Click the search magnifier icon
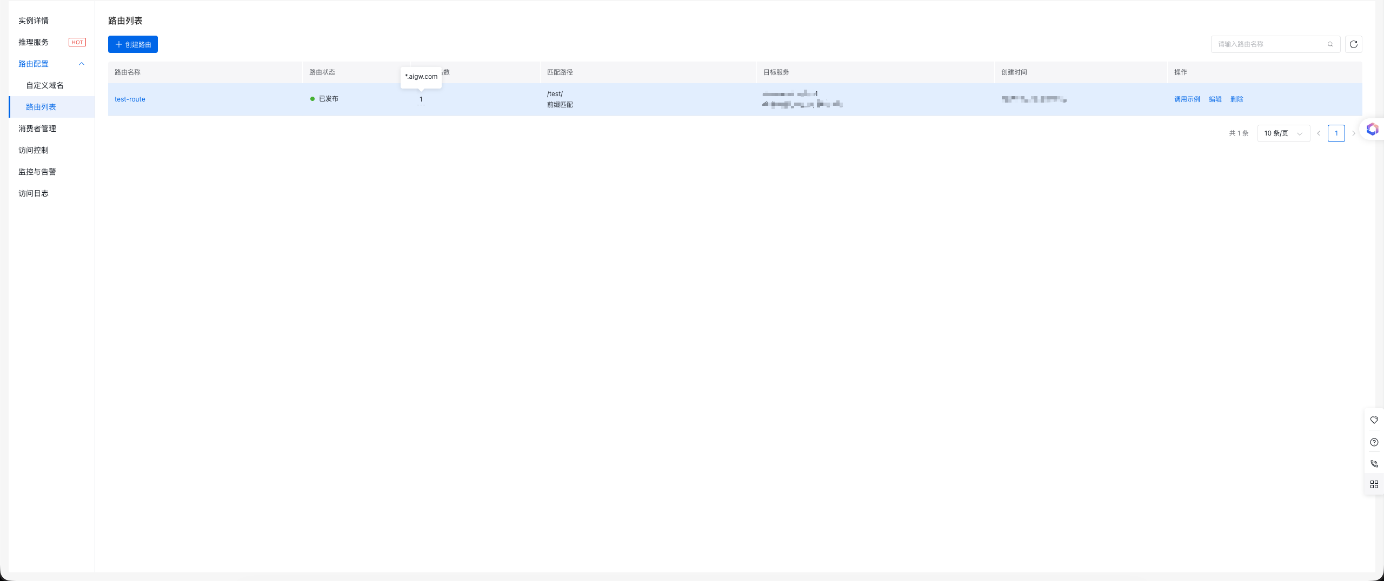The width and height of the screenshot is (1384, 581). (1330, 44)
